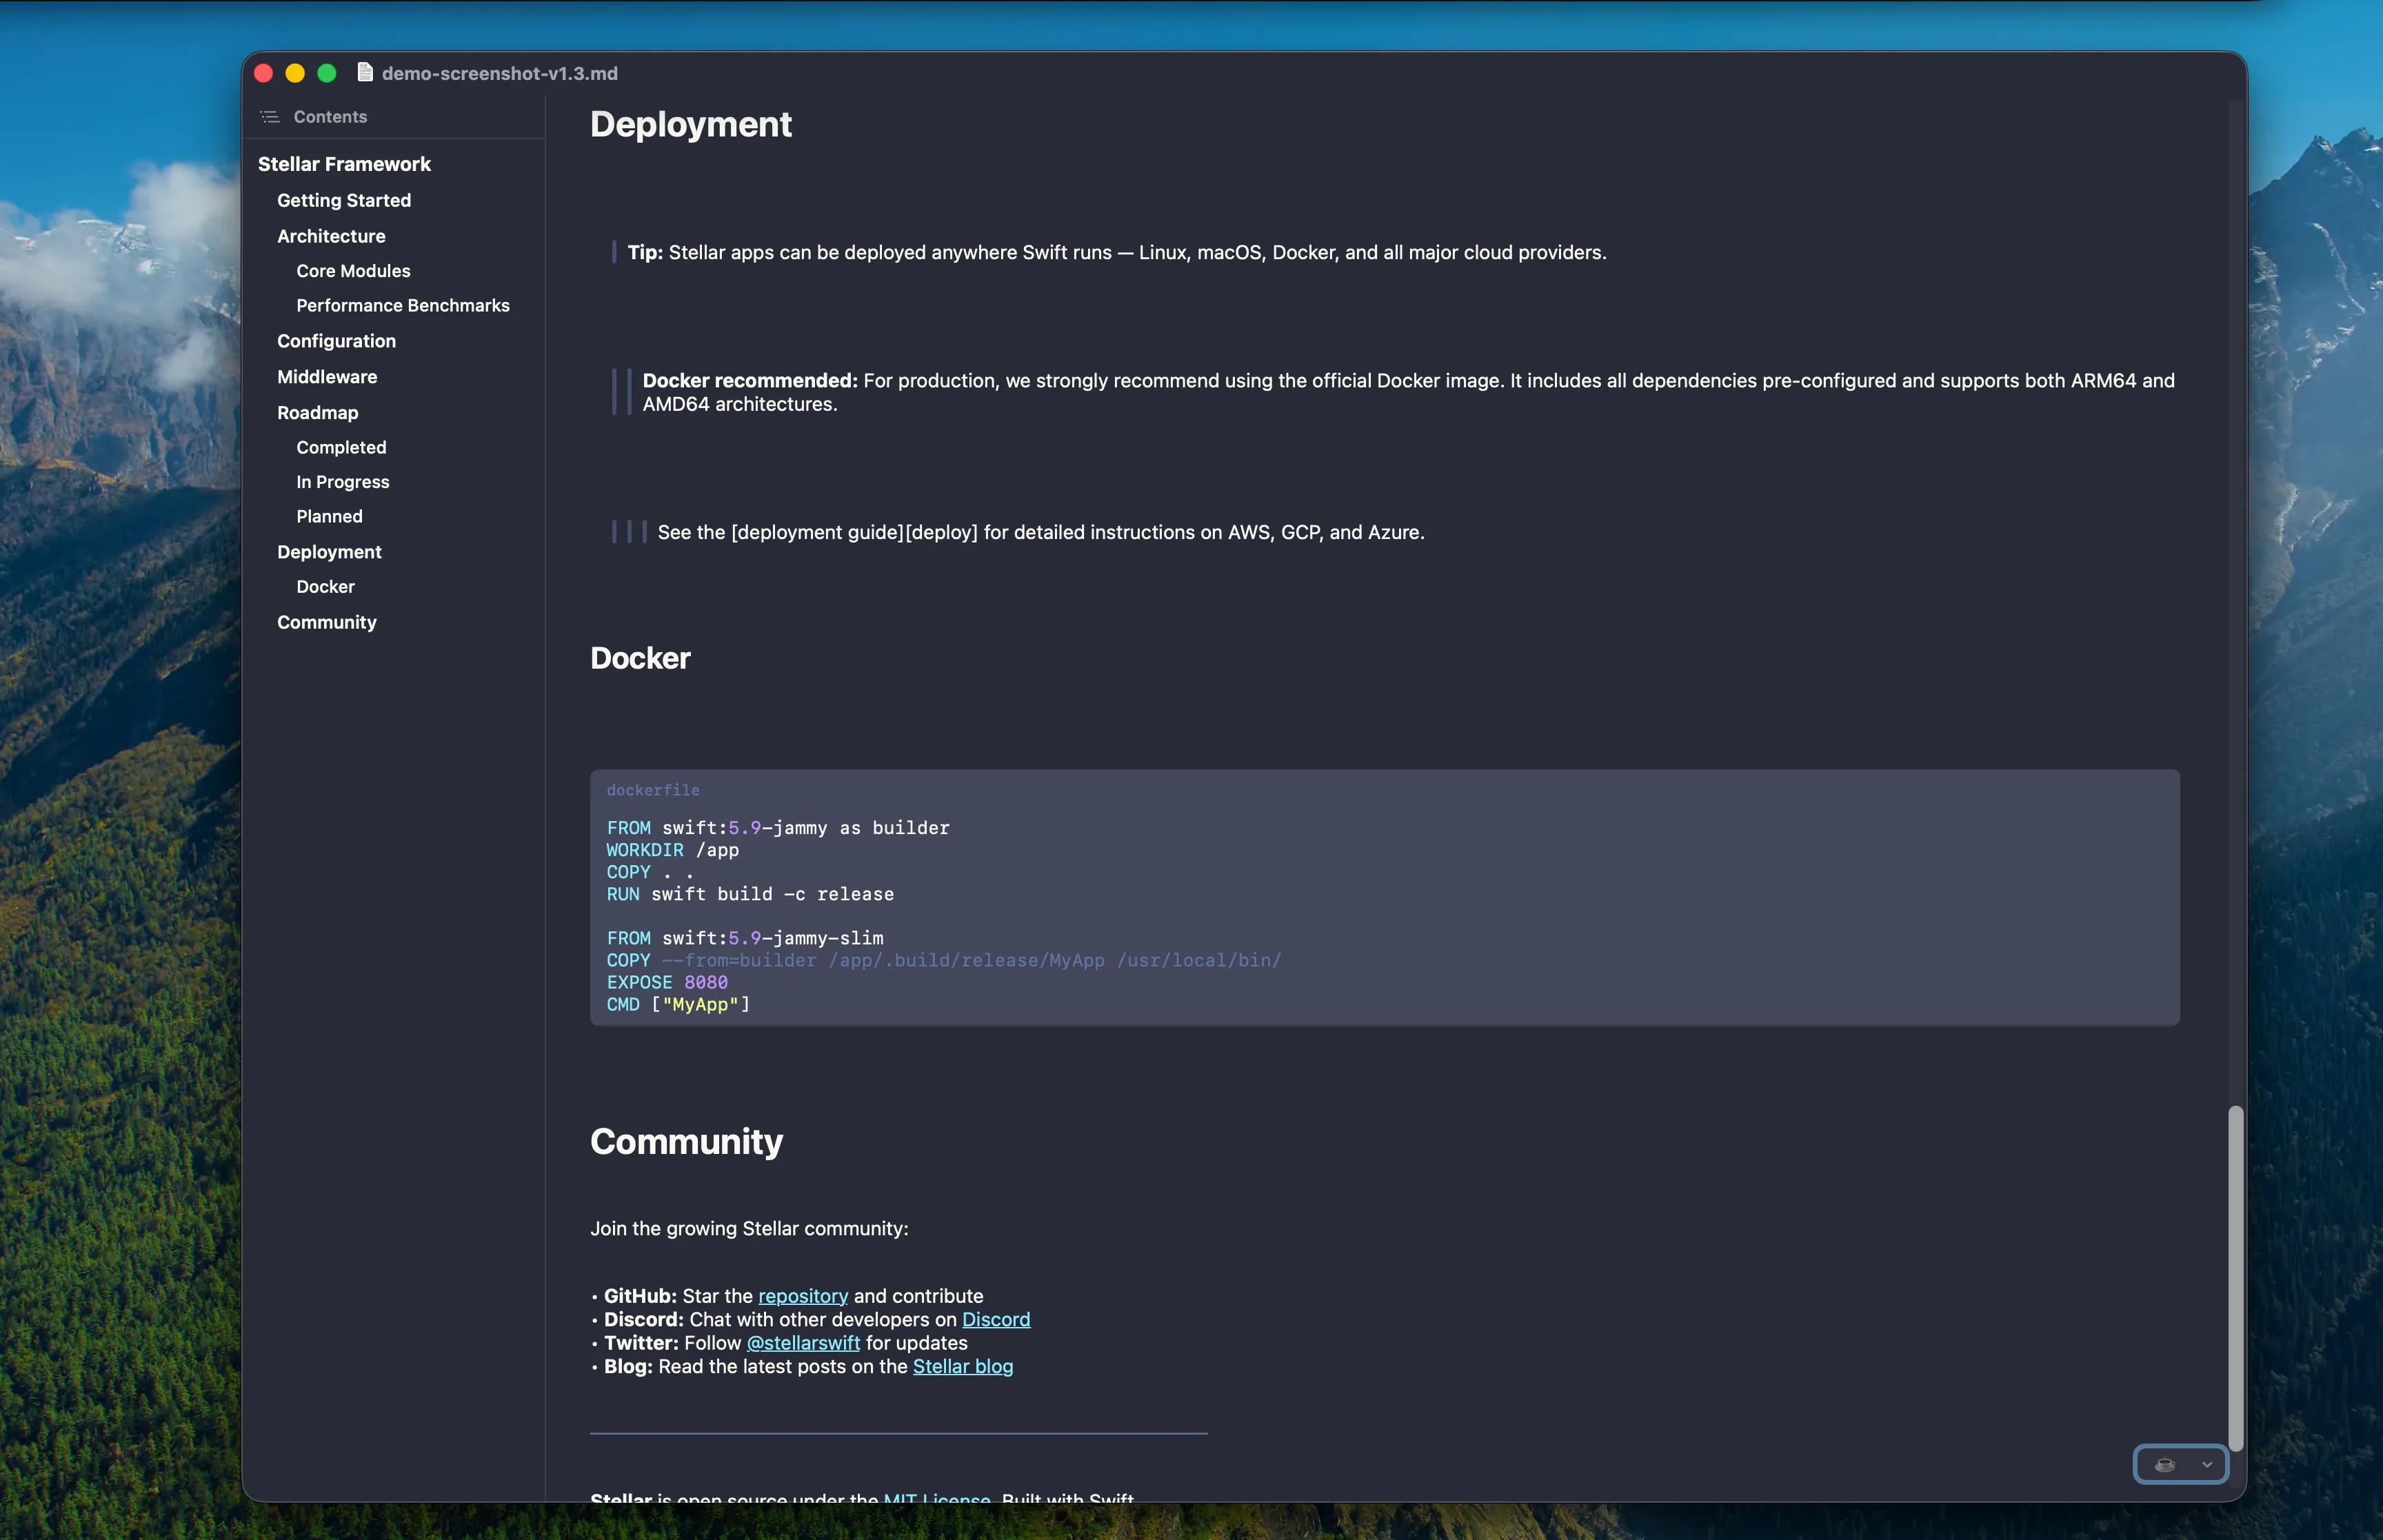Go to Core Modules entry
This screenshot has width=2383, height=1540.
click(353, 271)
